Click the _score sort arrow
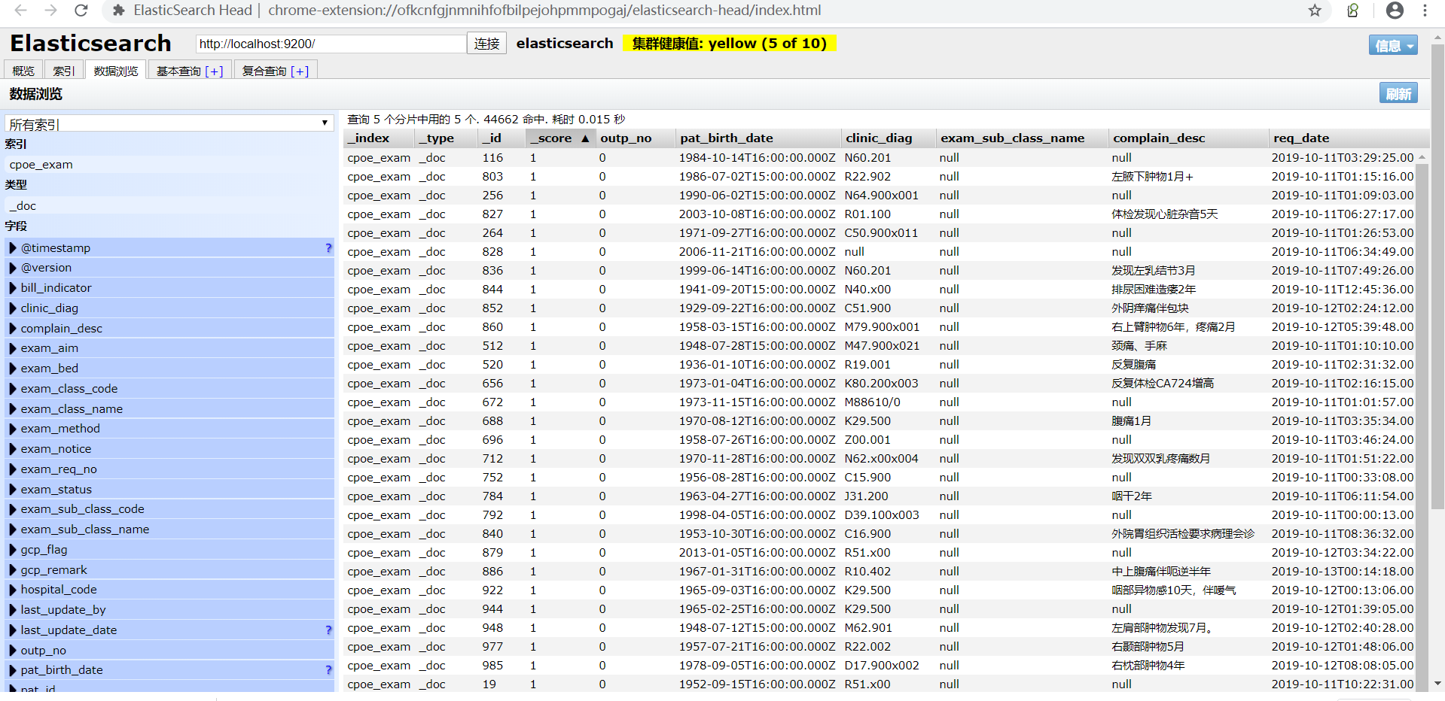This screenshot has height=701, width=1445. 585,138
